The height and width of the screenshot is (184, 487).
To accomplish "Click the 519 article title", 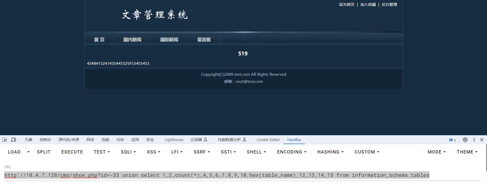I will click(243, 54).
